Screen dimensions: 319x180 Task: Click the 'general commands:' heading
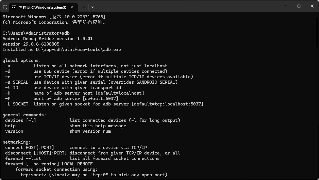24,115
